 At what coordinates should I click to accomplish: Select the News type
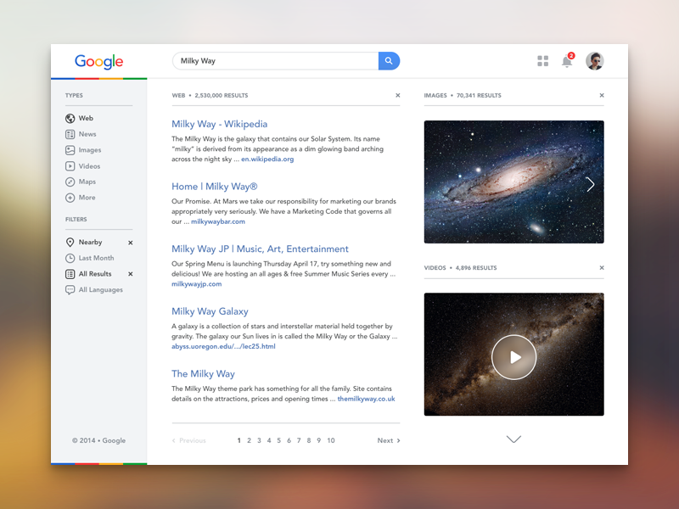coord(87,134)
